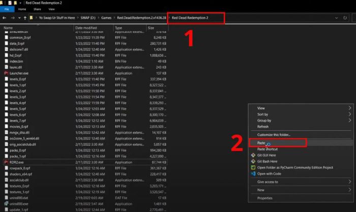Screen dimensions: 356x212
Task: Select the unins000.dat file icon
Action: click(x=6, y=198)
